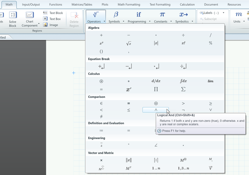Insert the square root operator
The image size is (249, 175).
coord(129,43)
